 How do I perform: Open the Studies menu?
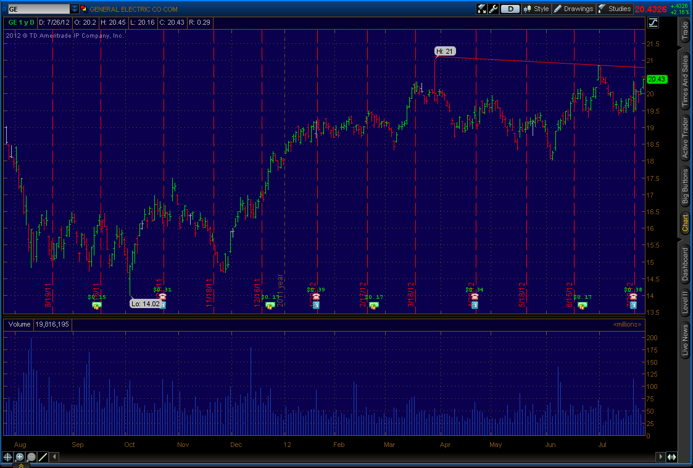(615, 9)
